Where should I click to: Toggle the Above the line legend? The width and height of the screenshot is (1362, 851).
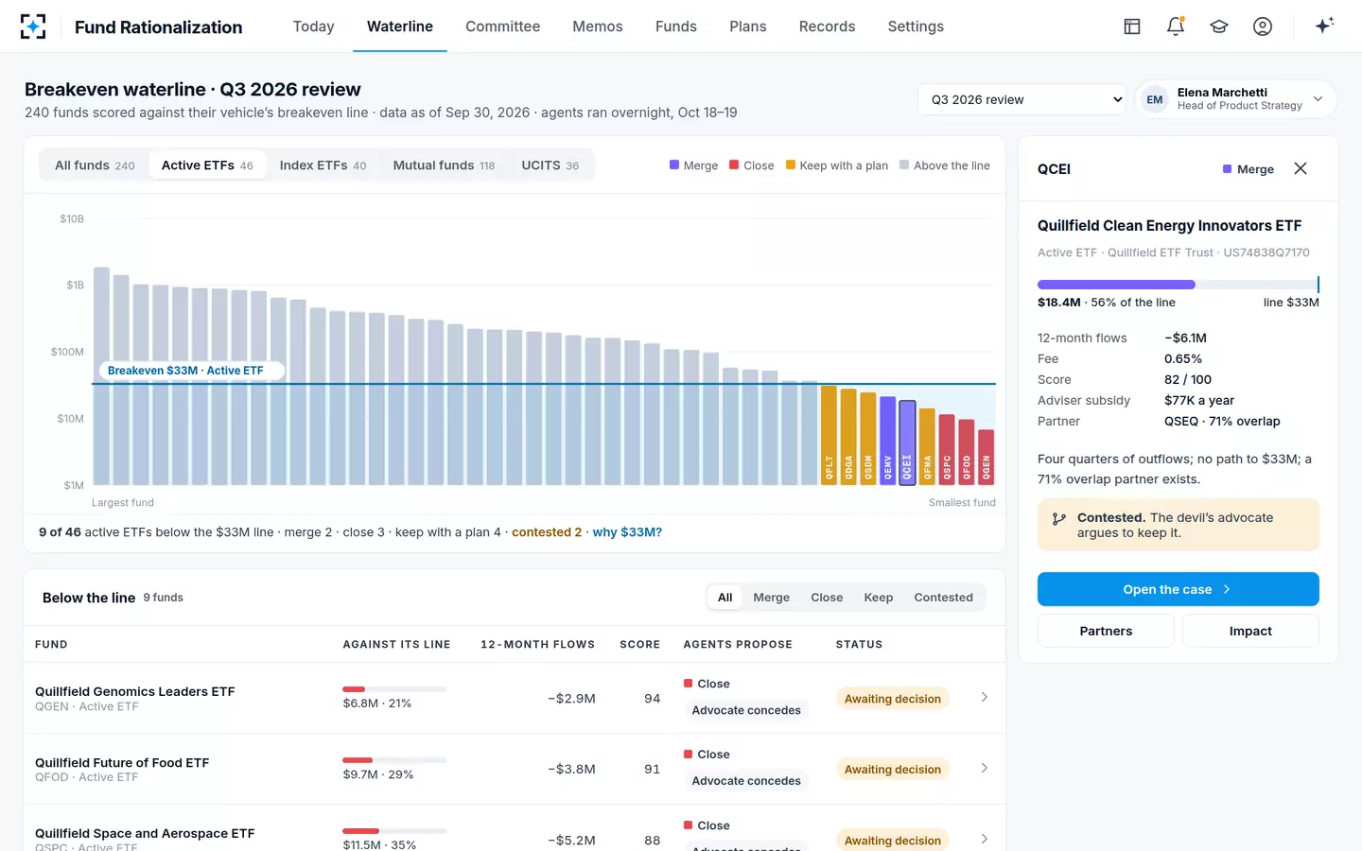click(945, 165)
